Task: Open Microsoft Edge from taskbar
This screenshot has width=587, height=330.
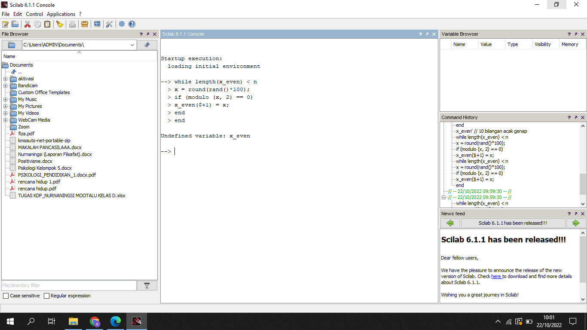Action: (116, 321)
